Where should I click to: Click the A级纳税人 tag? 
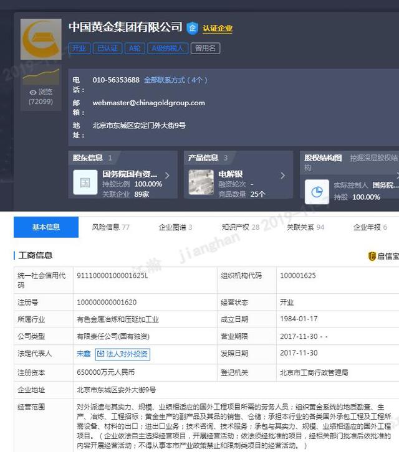[x=168, y=48]
